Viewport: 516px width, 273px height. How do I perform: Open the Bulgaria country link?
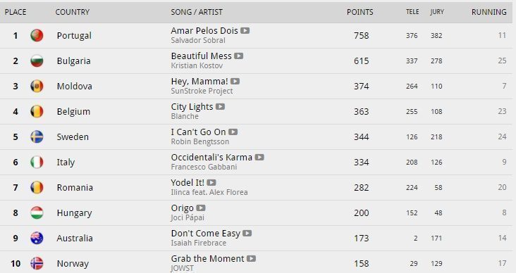(x=73, y=61)
